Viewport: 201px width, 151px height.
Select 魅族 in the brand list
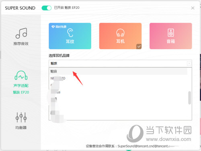[x=119, y=71]
